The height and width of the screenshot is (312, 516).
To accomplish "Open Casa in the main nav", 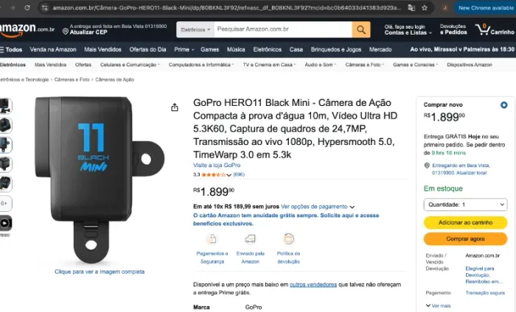I will (296, 49).
